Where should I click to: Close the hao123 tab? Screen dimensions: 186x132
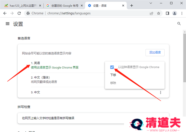(40, 6)
